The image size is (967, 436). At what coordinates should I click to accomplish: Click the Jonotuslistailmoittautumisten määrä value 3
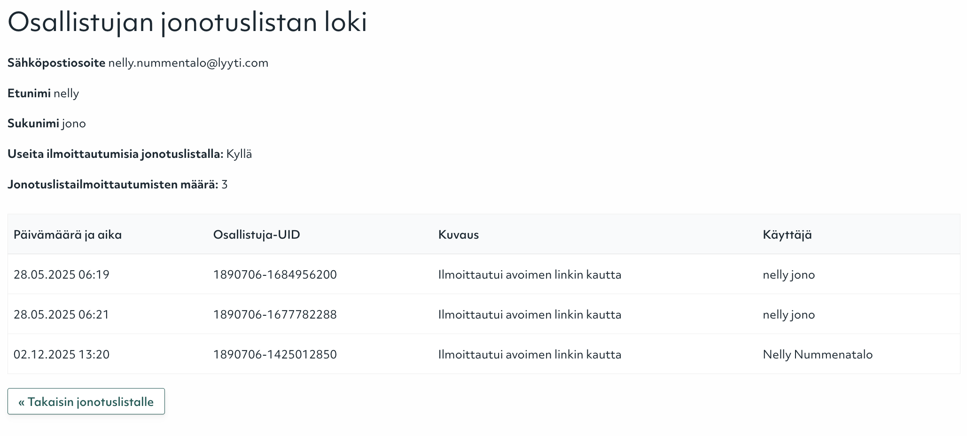click(x=225, y=185)
